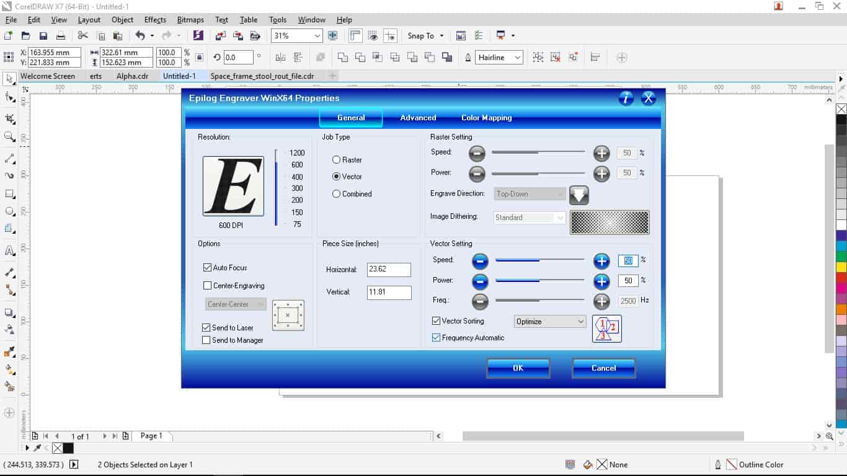Go to the next page arrow
This screenshot has height=476, width=847.
pyautogui.click(x=105, y=436)
